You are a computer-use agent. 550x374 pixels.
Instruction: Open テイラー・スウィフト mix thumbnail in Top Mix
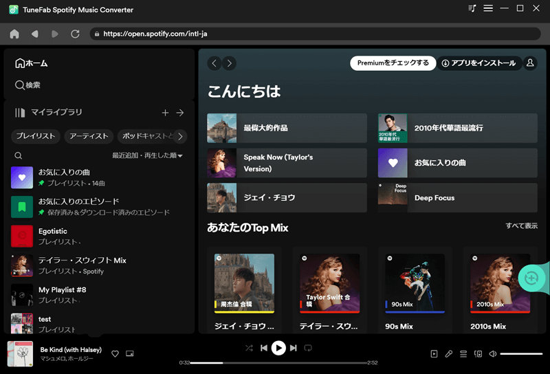coord(330,283)
